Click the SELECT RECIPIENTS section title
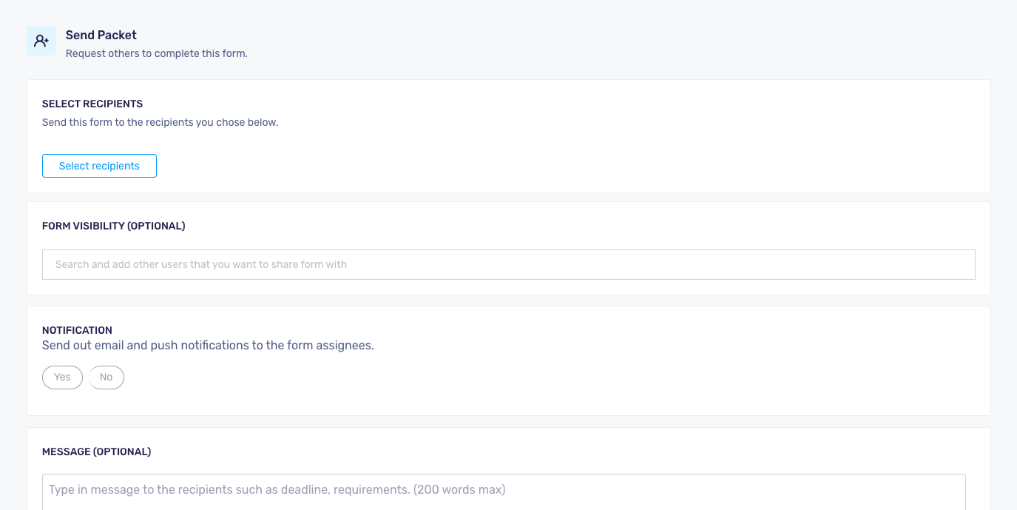Image resolution: width=1017 pixels, height=510 pixels. pos(92,104)
